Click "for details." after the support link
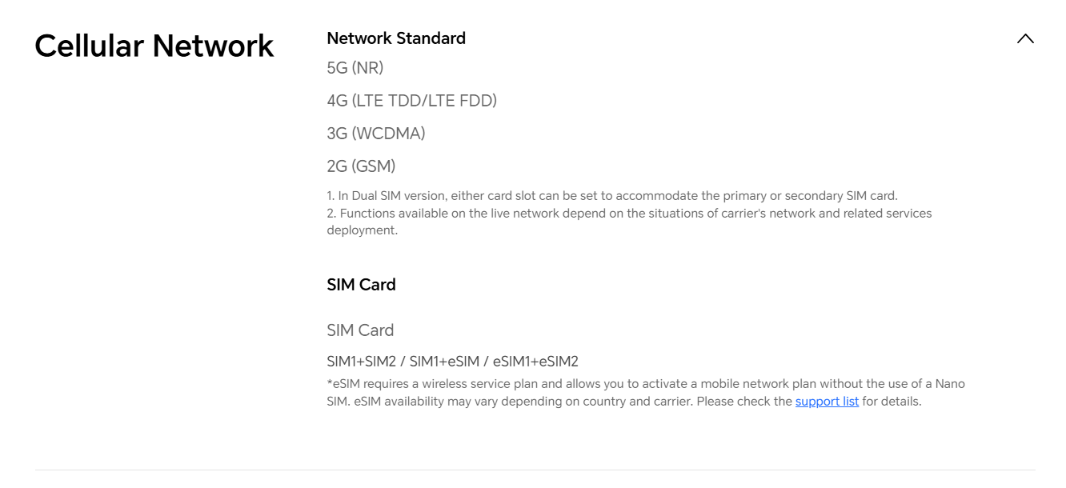The width and height of the screenshot is (1066, 488). pyautogui.click(x=892, y=402)
